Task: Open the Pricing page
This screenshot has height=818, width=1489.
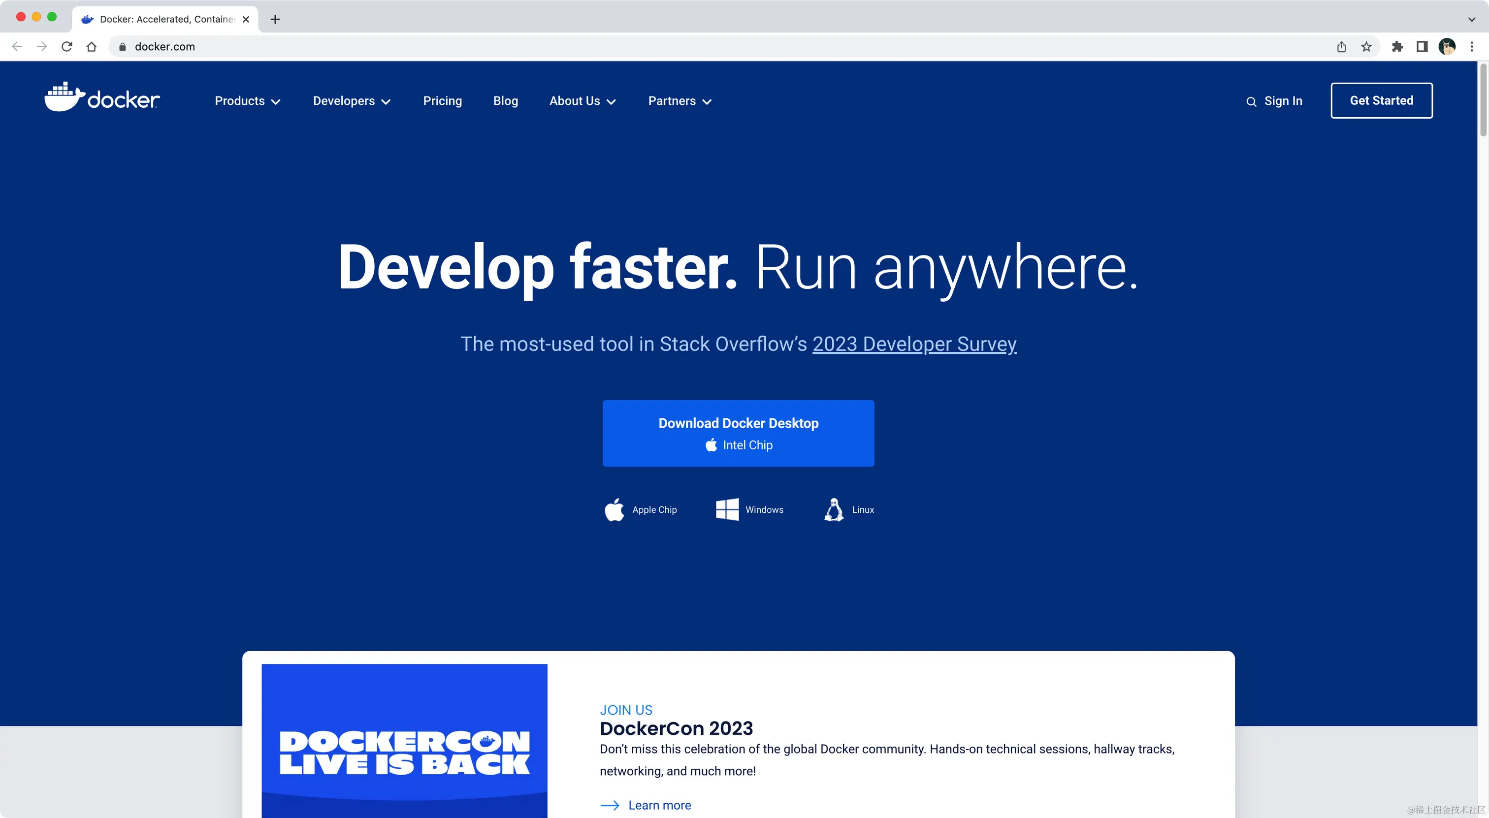Action: (442, 101)
